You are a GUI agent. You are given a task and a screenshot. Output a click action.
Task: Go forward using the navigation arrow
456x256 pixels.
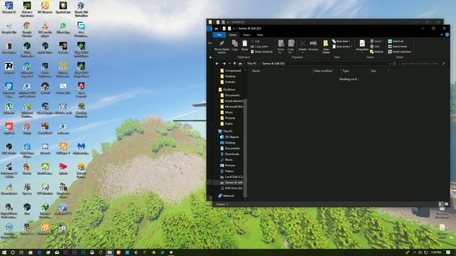coord(224,63)
